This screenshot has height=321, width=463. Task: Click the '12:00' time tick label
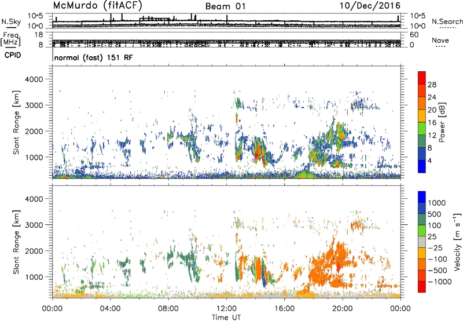click(226, 309)
